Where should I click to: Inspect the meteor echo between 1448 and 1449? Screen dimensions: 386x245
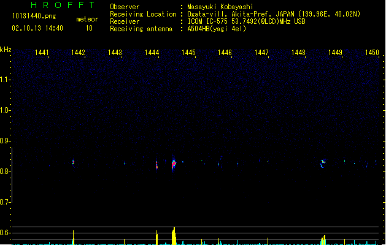pyautogui.click(x=323, y=163)
